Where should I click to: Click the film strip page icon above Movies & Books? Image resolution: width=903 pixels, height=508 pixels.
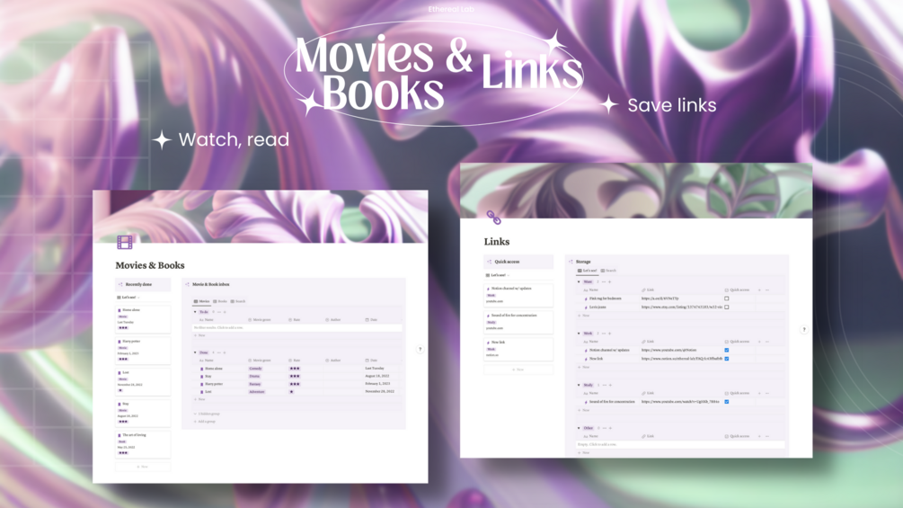coord(124,242)
